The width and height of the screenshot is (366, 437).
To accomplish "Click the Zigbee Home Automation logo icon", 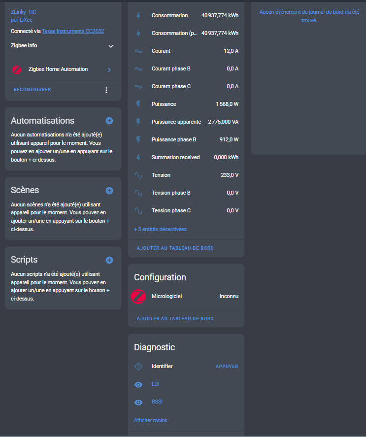I will pyautogui.click(x=17, y=70).
